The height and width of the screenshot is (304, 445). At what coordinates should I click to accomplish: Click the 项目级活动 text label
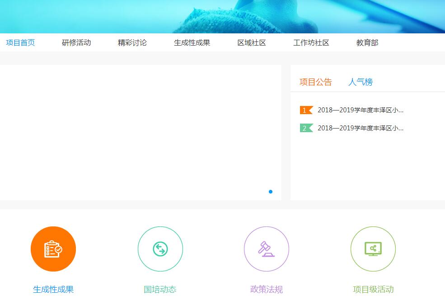[x=373, y=289]
